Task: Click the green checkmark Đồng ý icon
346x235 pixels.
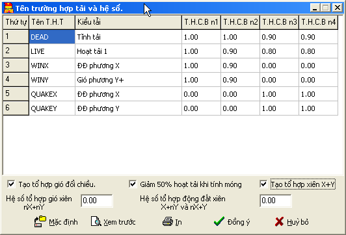Action: [219, 221]
